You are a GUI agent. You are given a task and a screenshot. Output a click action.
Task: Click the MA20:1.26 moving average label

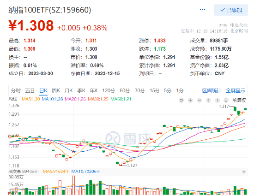coord(75,99)
